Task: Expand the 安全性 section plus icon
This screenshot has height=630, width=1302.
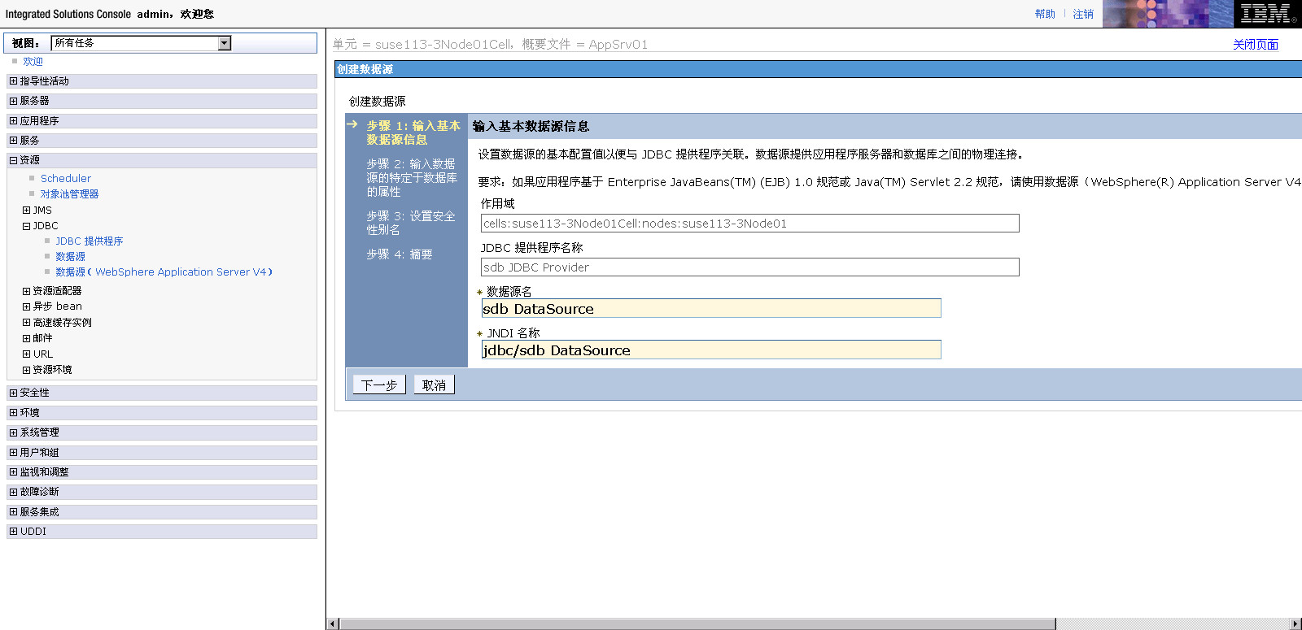Action: 13,393
